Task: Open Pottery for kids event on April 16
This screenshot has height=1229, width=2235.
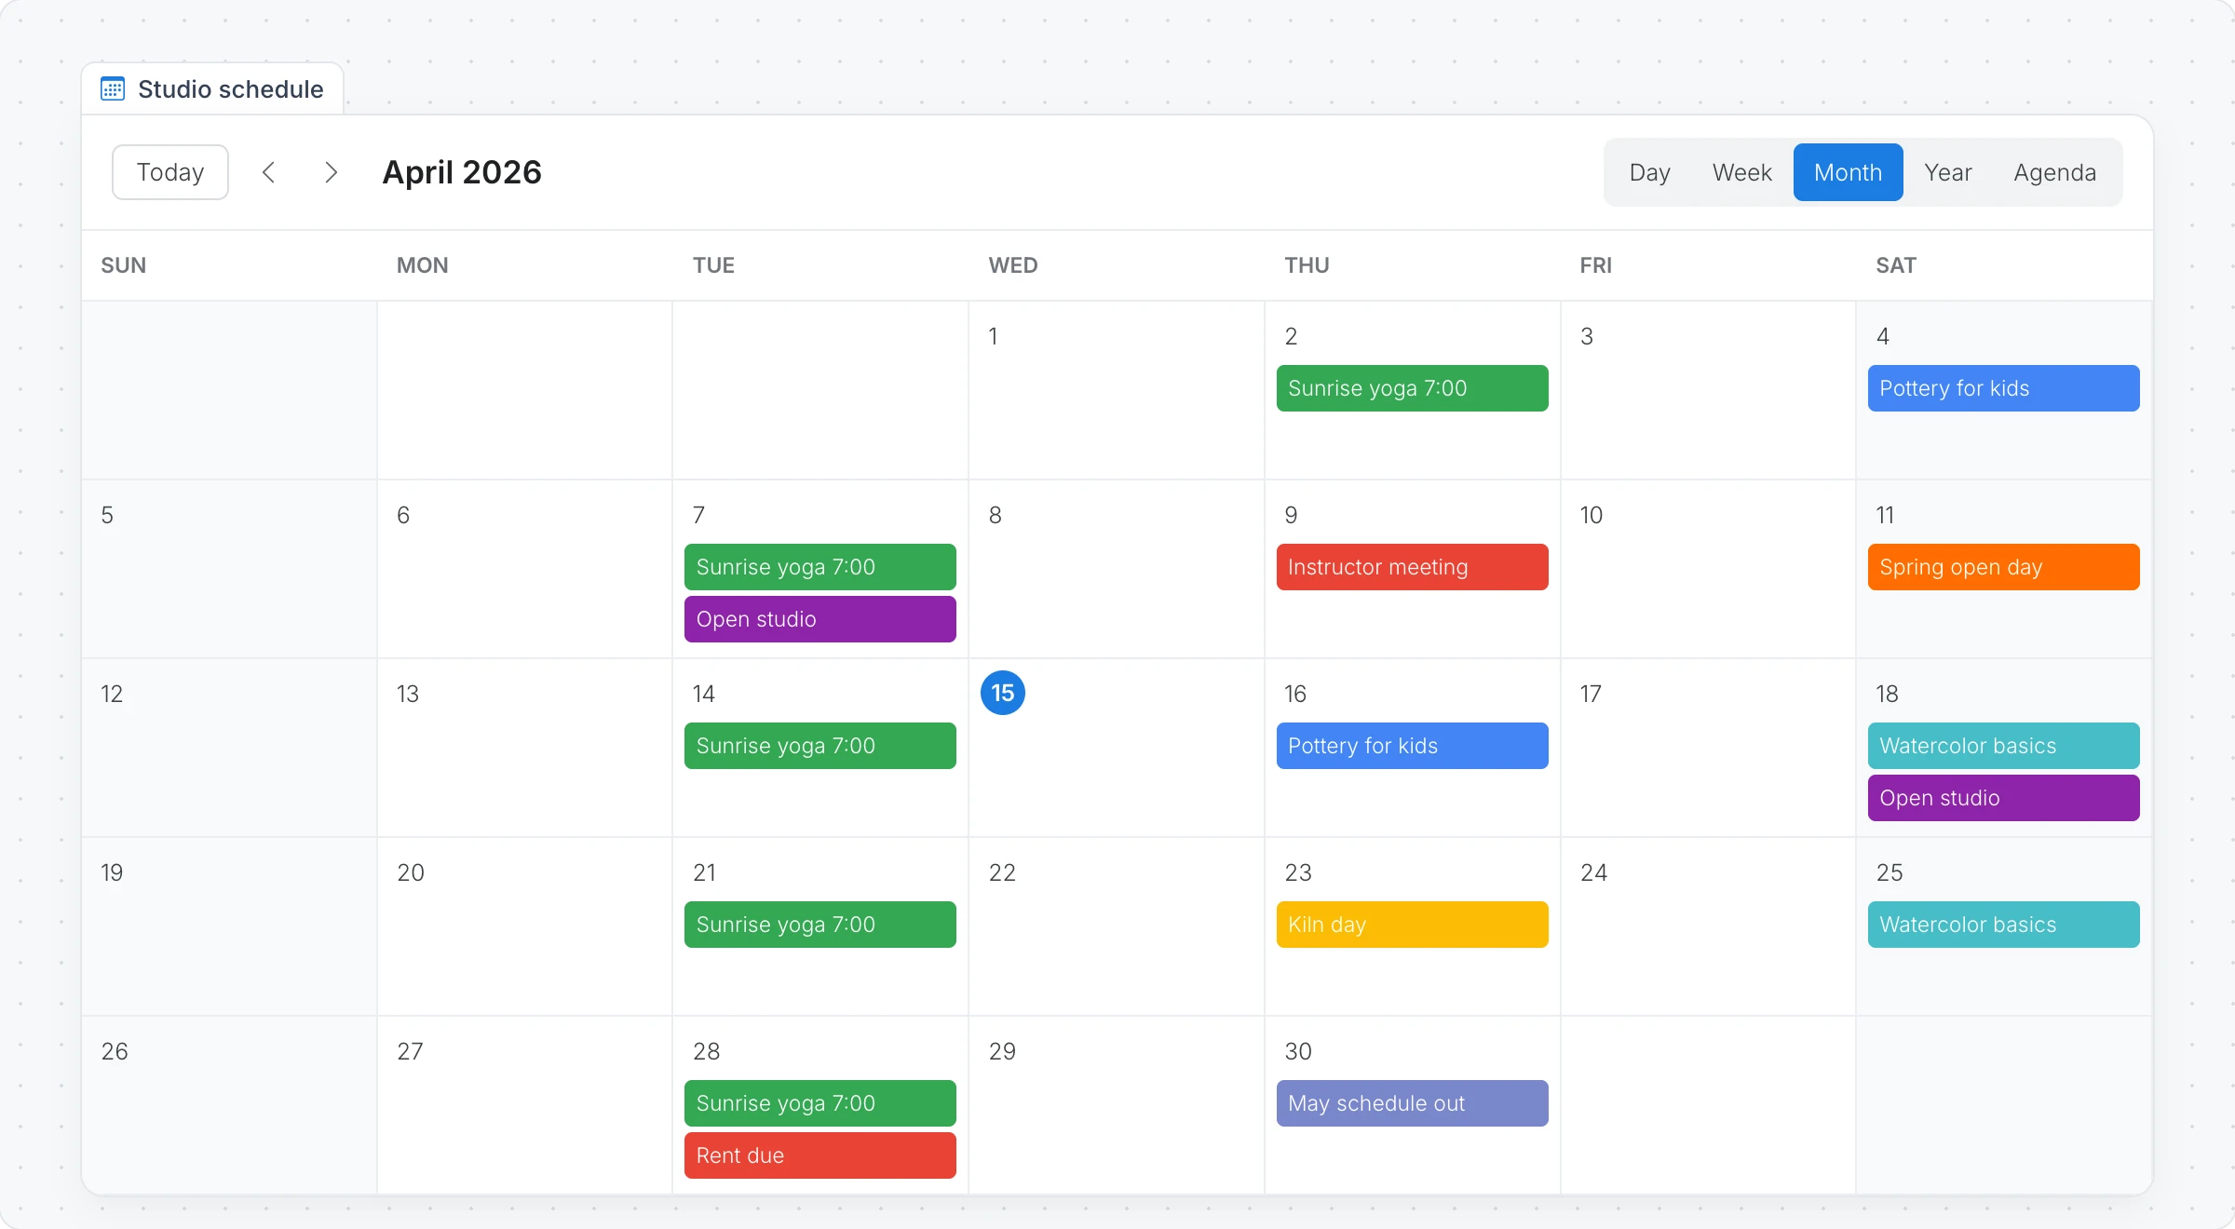Action: [x=1412, y=746]
